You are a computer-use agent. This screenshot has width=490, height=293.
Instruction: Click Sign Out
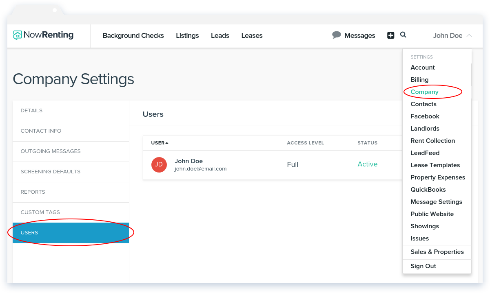pos(423,266)
